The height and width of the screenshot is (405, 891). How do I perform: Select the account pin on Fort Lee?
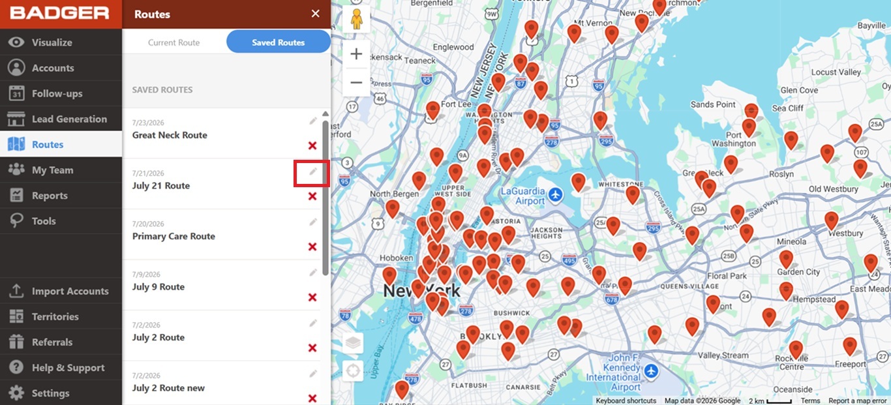click(432, 110)
